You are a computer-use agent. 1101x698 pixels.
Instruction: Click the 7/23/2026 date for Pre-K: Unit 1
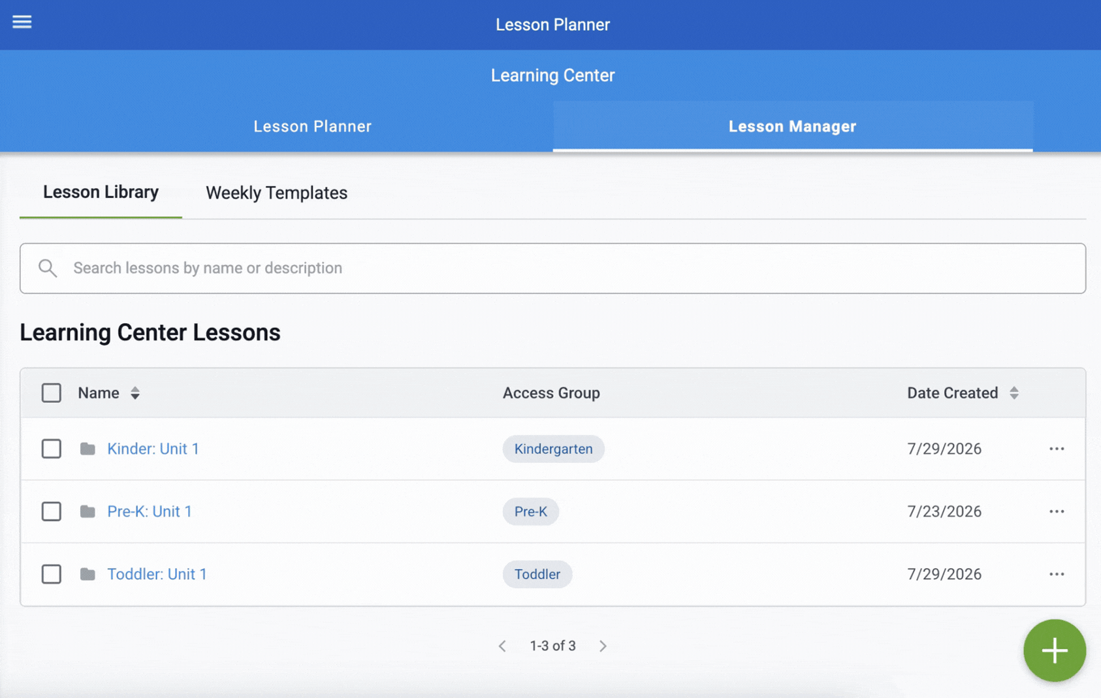point(944,511)
